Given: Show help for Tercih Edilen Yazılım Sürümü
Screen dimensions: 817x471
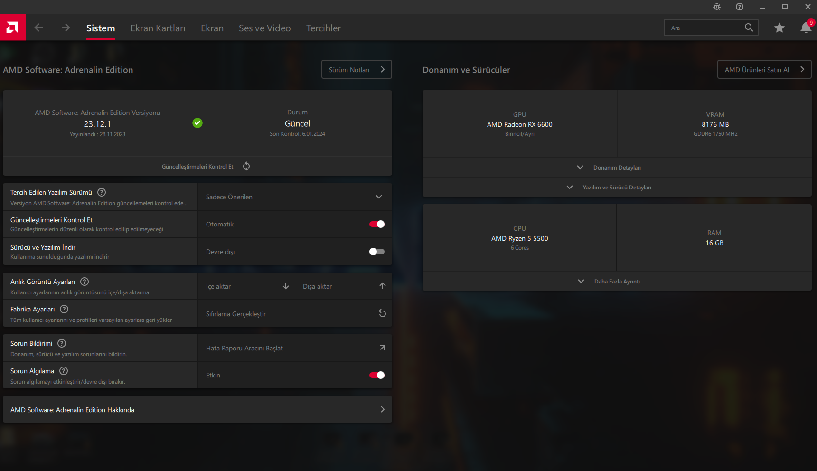Looking at the screenshot, I should [102, 192].
